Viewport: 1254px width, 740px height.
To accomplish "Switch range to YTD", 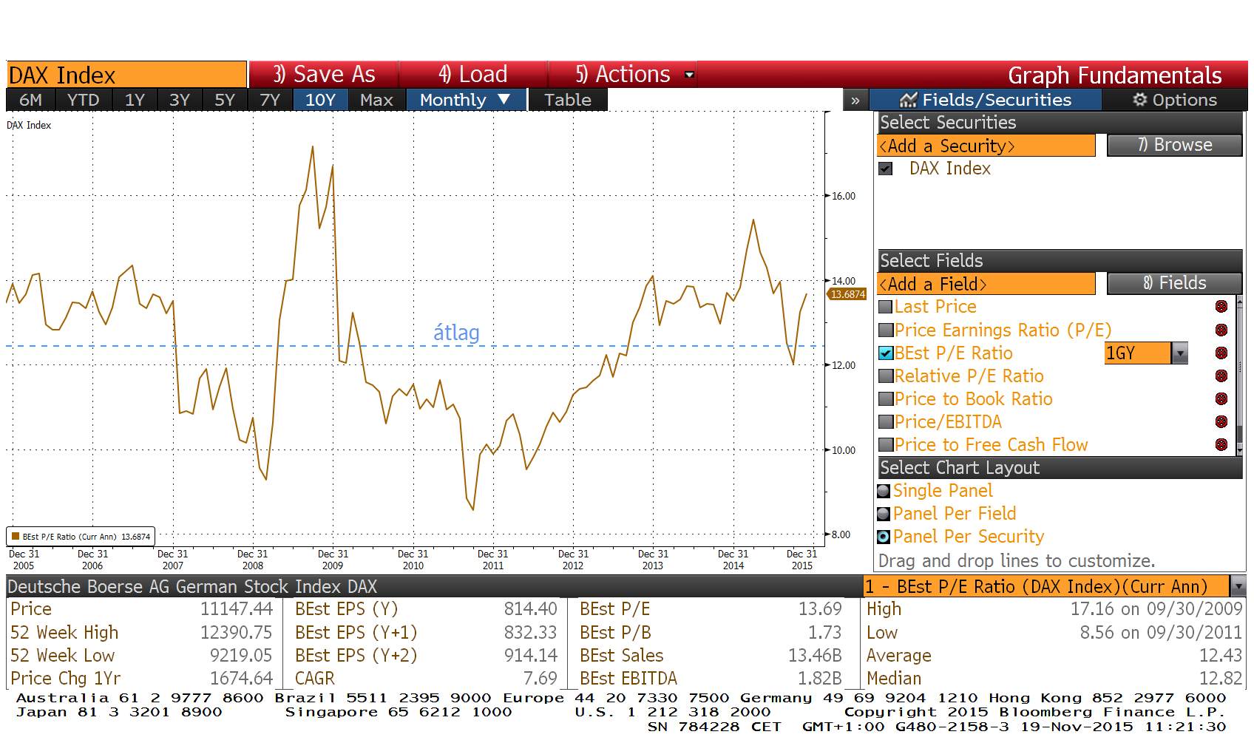I will pyautogui.click(x=83, y=100).
